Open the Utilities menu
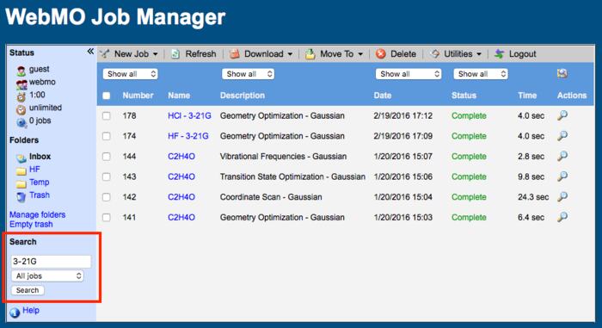The width and height of the screenshot is (602, 328). tap(456, 54)
